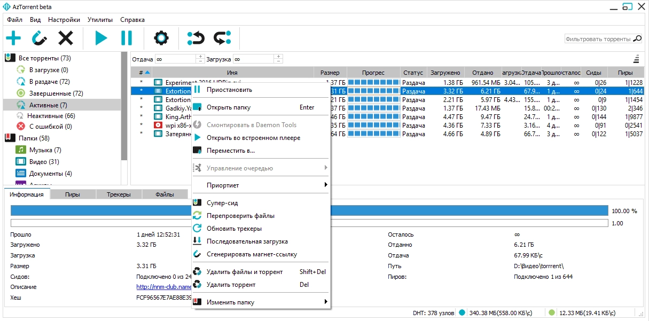Image resolution: width=649 pixels, height=321 pixels.
Task: Click the move-down-queue toolbar icon
Action: (x=222, y=38)
